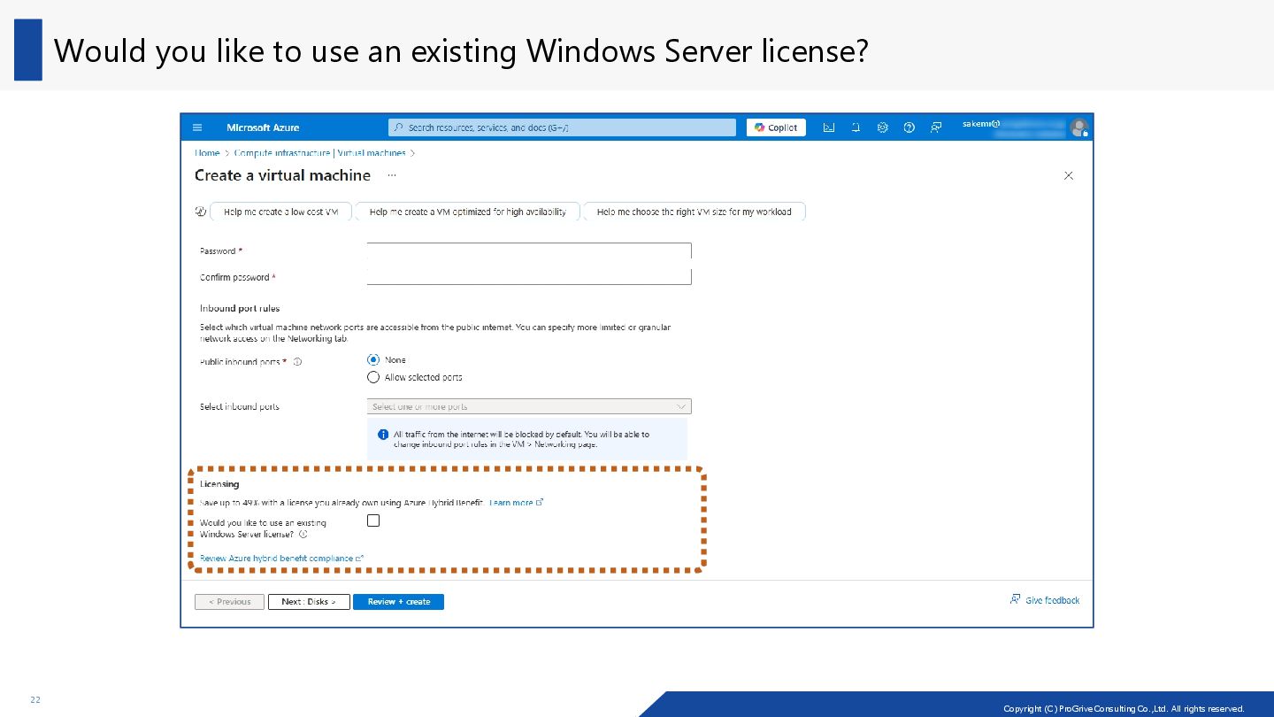
Task: Open the Feedback icon in top bar
Action: (935, 127)
